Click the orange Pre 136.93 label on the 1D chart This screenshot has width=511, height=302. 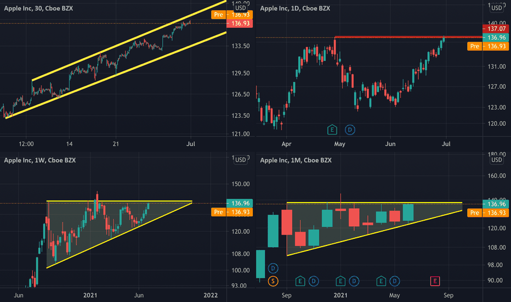(x=488, y=46)
